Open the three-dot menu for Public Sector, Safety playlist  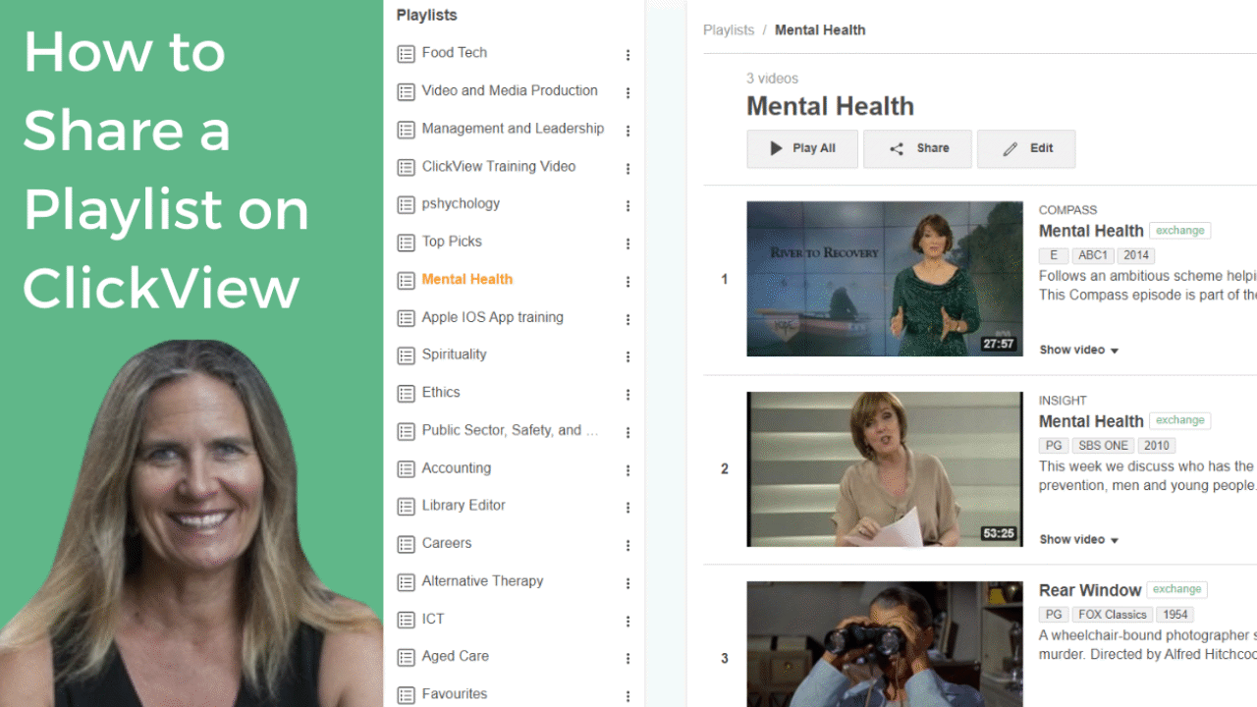click(628, 433)
